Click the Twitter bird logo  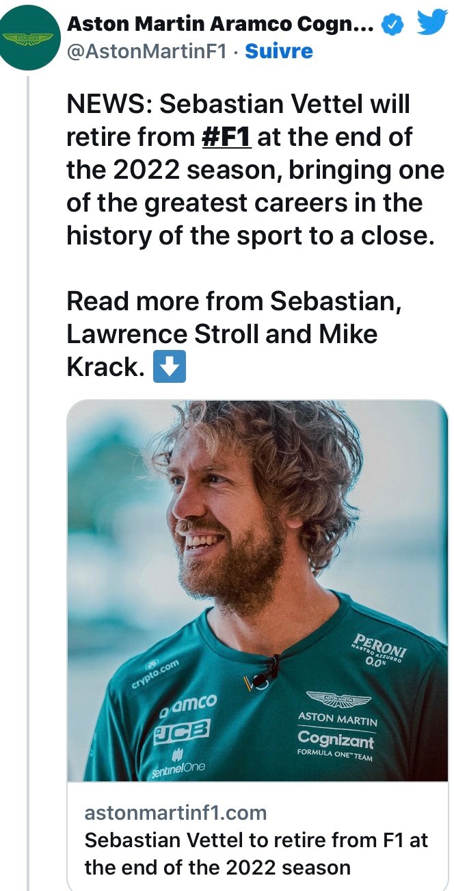431,23
